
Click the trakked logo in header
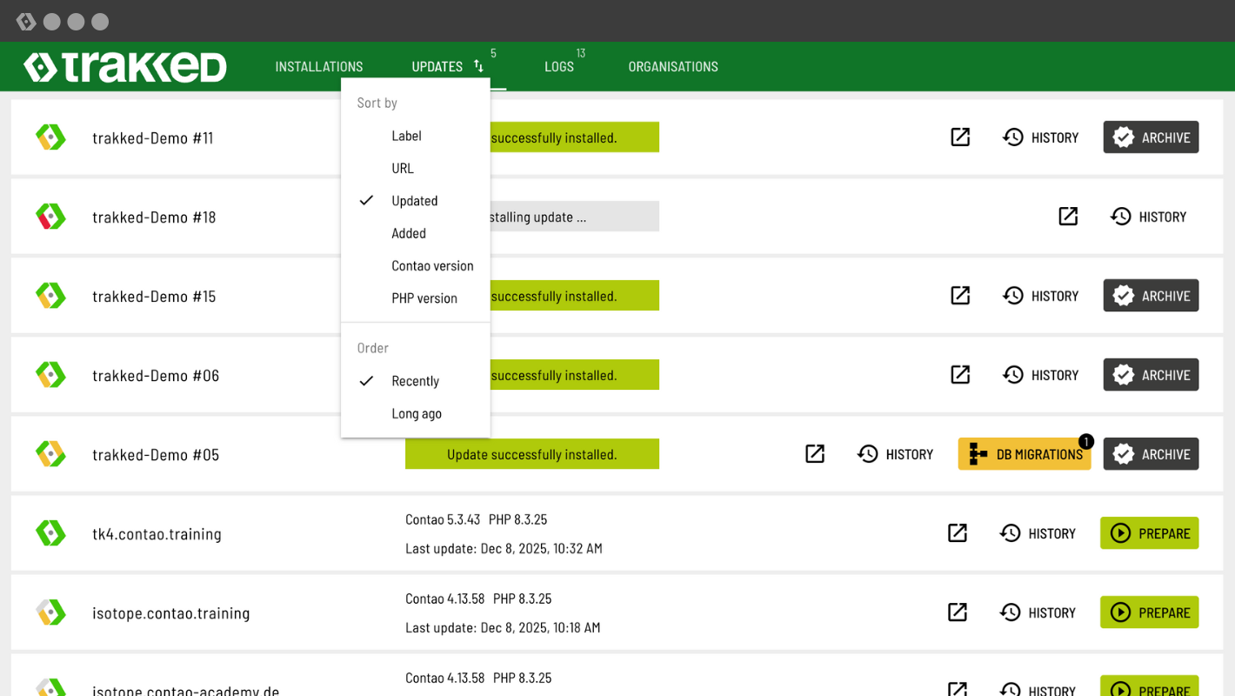[125, 67]
